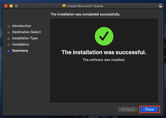Click the gray bullet next to Introduction
Screen dimensions: 166x118
point(9,26)
